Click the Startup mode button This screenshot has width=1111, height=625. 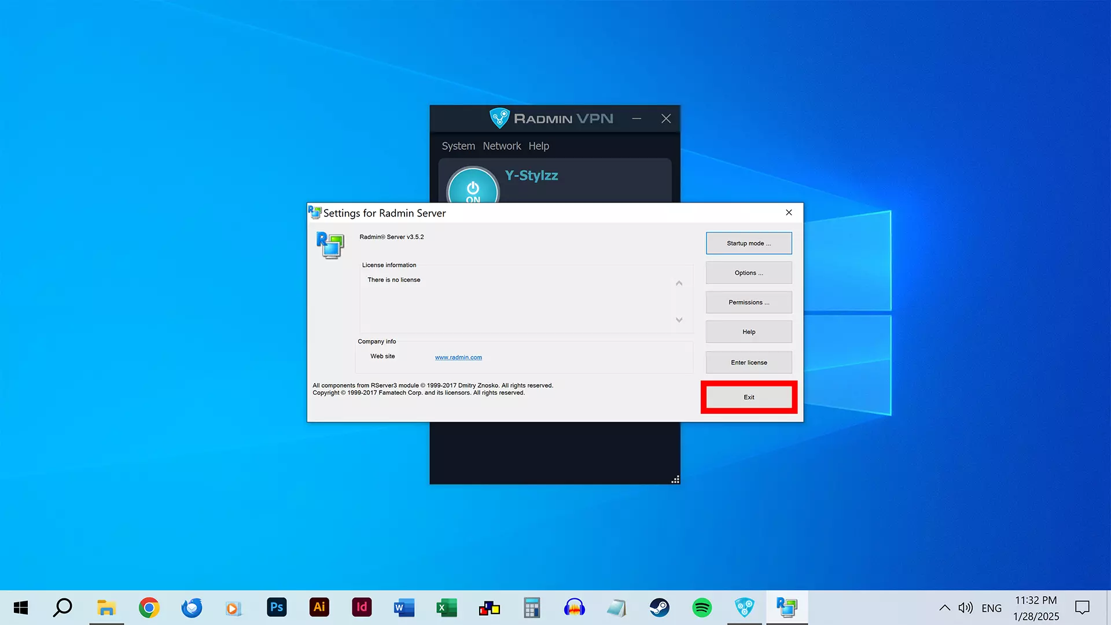(x=749, y=243)
